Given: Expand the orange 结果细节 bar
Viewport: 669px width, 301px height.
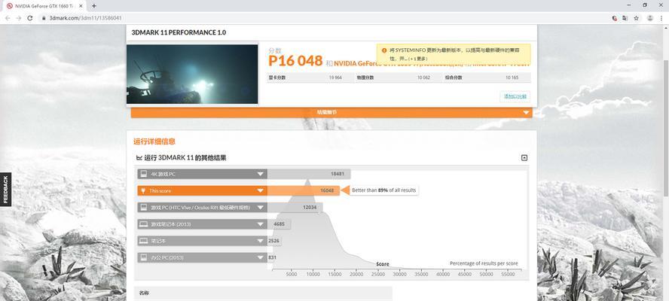Looking at the screenshot, I should point(331,113).
